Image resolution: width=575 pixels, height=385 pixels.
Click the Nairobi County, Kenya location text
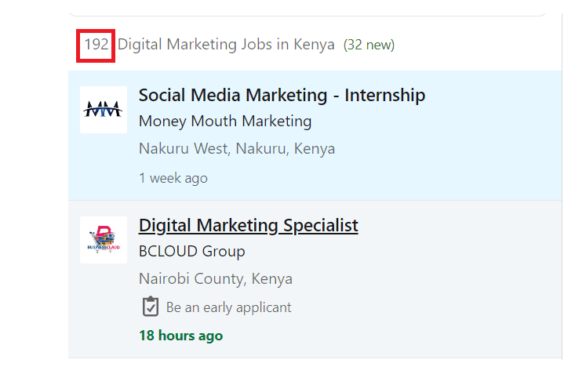[216, 278]
